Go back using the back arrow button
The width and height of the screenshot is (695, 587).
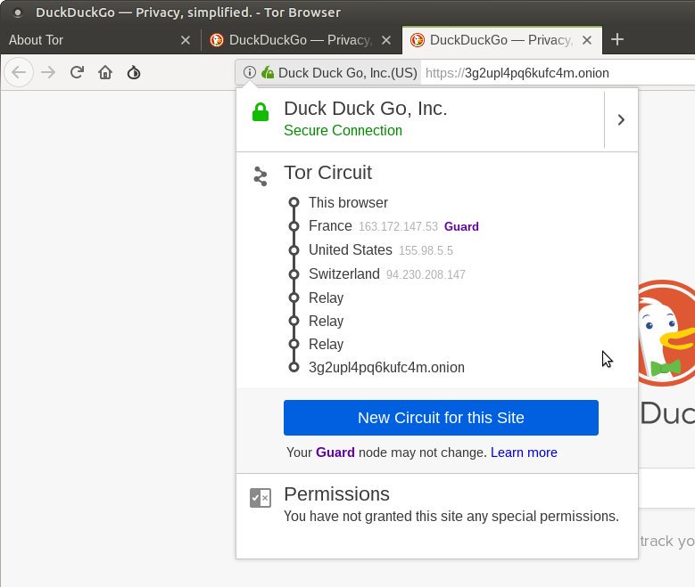(19, 72)
